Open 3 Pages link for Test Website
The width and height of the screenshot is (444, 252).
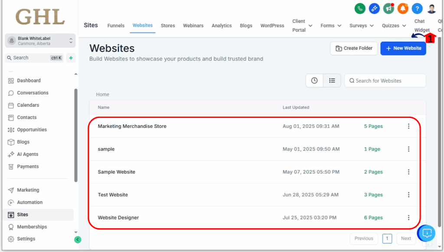pyautogui.click(x=373, y=195)
